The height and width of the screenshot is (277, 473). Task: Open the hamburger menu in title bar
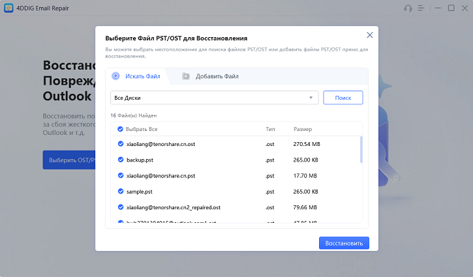[421, 8]
